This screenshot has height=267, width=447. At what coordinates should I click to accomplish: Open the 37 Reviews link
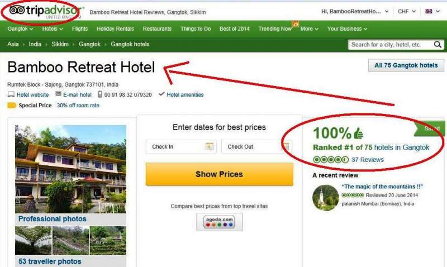(x=368, y=160)
